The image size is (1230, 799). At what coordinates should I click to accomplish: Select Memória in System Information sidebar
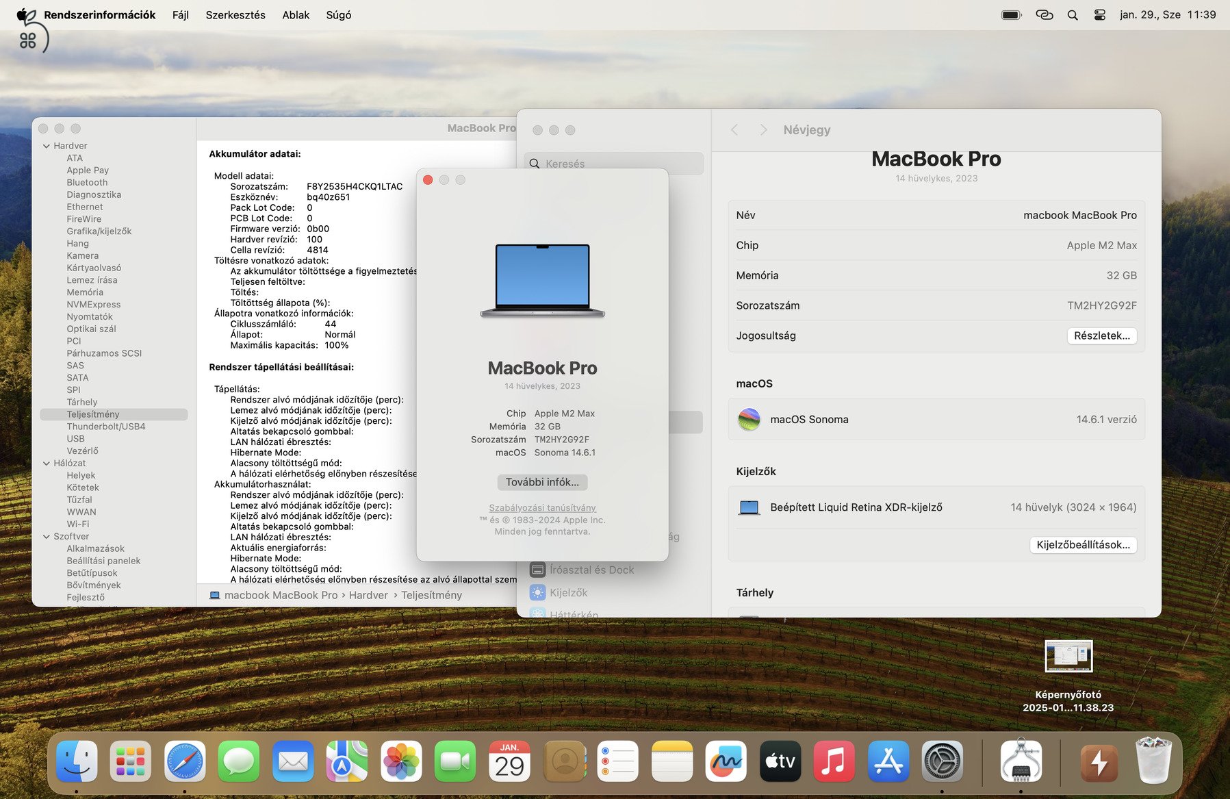85,292
